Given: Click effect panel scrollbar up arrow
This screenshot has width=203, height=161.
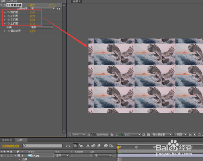Looking at the screenshot, I should click(64, 5).
